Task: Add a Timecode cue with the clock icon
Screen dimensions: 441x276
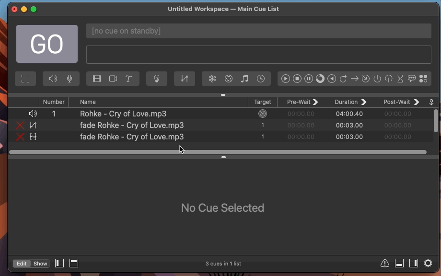Action: [261, 79]
